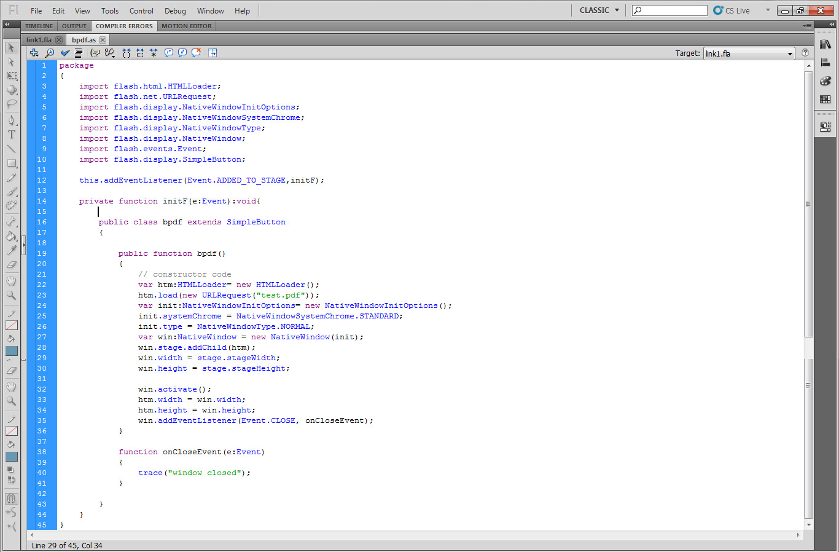Open the Window menu

pos(211,10)
